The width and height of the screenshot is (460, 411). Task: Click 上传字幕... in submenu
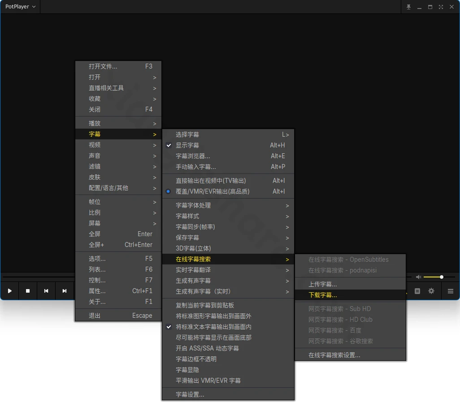tap(350, 284)
